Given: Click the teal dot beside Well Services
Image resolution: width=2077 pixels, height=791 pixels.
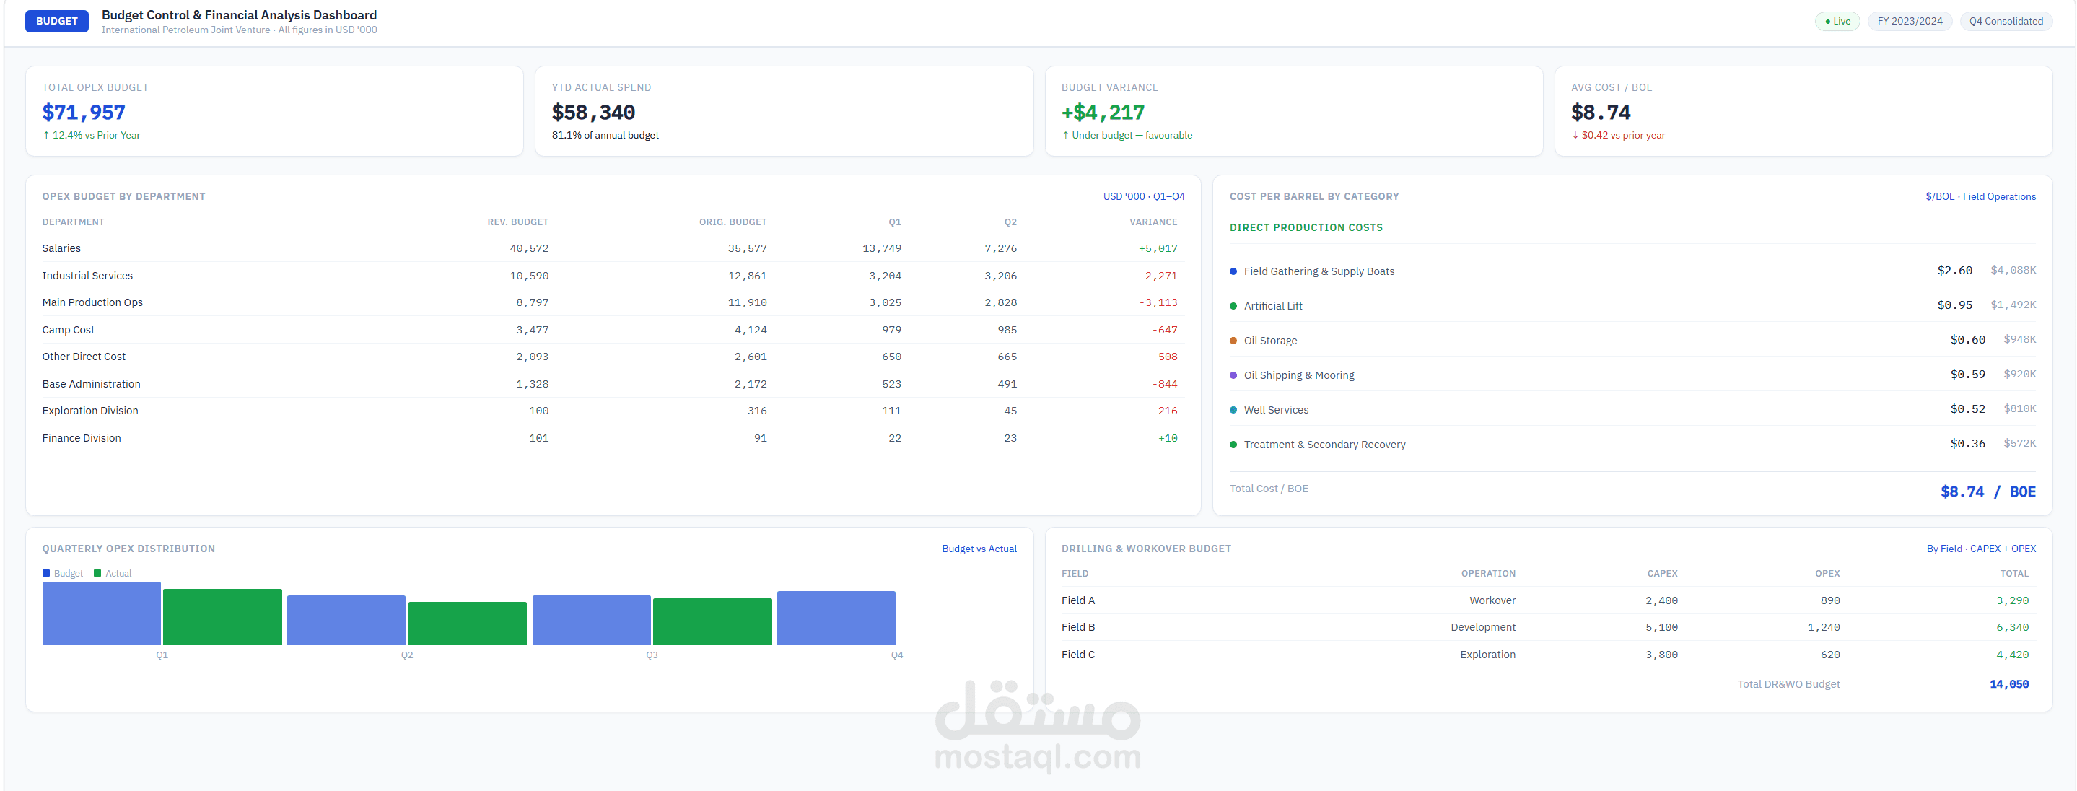Looking at the screenshot, I should pyautogui.click(x=1233, y=410).
